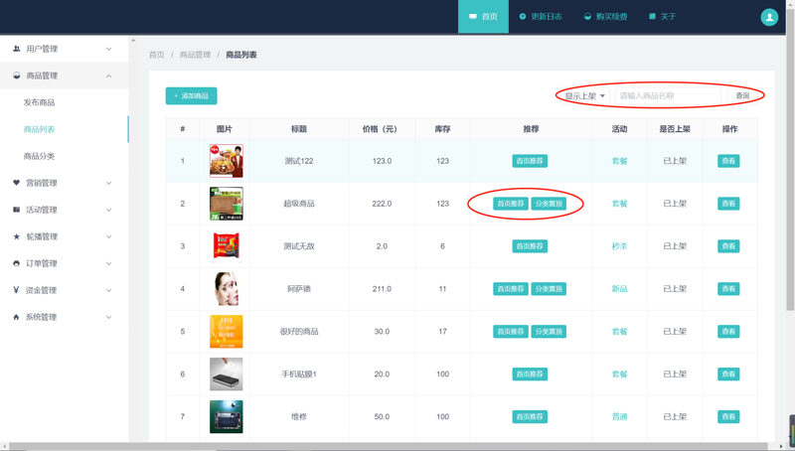Select 发布商品 in the sidebar
The height and width of the screenshot is (451, 795).
(39, 102)
